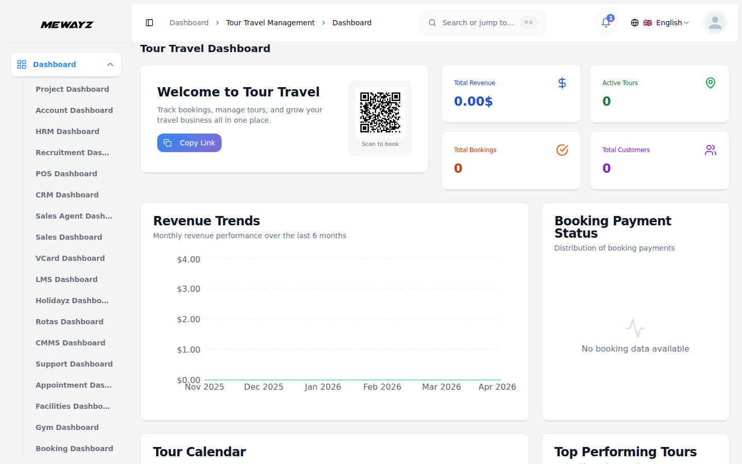The width and height of the screenshot is (742, 464).
Task: Click the Active Tours location pin icon
Action: pos(710,82)
